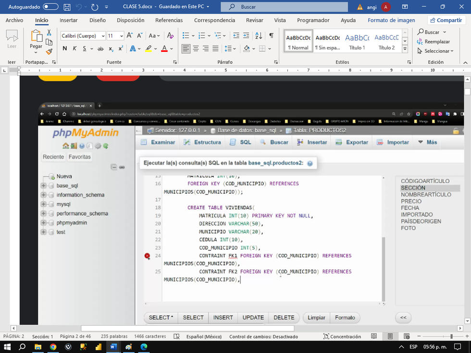Switch to Print Layout view icon
This screenshot has width=471, height=353.
click(390, 337)
